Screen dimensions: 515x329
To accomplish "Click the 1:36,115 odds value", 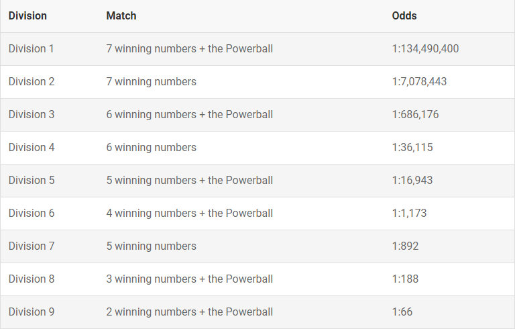I will coord(412,147).
